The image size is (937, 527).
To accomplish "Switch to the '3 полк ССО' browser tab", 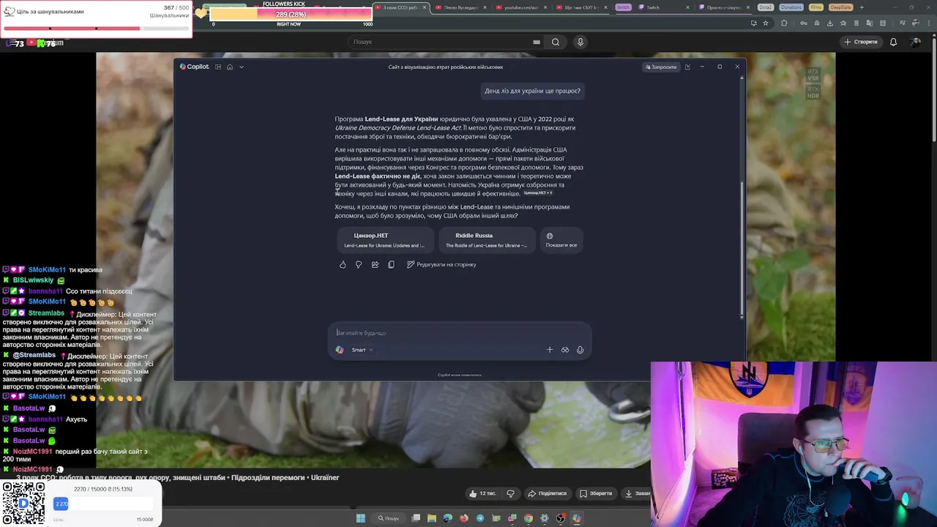I will [x=401, y=7].
